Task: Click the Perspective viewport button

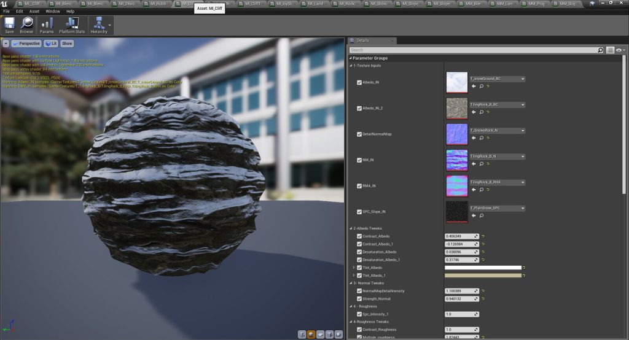Action: coord(26,44)
